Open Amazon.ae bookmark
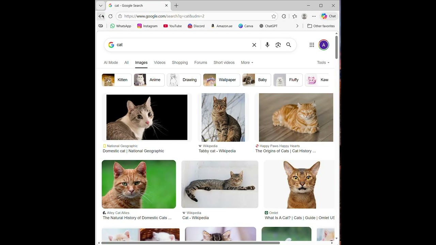 pos(221,26)
